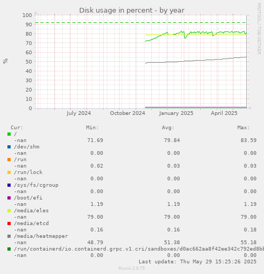This screenshot has height=274, width=264.
Task: Select the /run/containerd sandboxes legend label
Action: coord(139,249)
